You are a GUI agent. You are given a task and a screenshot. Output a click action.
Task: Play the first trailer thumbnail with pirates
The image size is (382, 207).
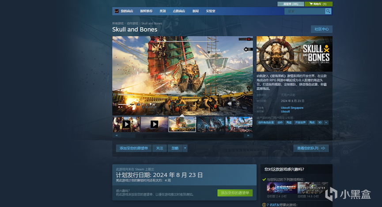(126, 124)
